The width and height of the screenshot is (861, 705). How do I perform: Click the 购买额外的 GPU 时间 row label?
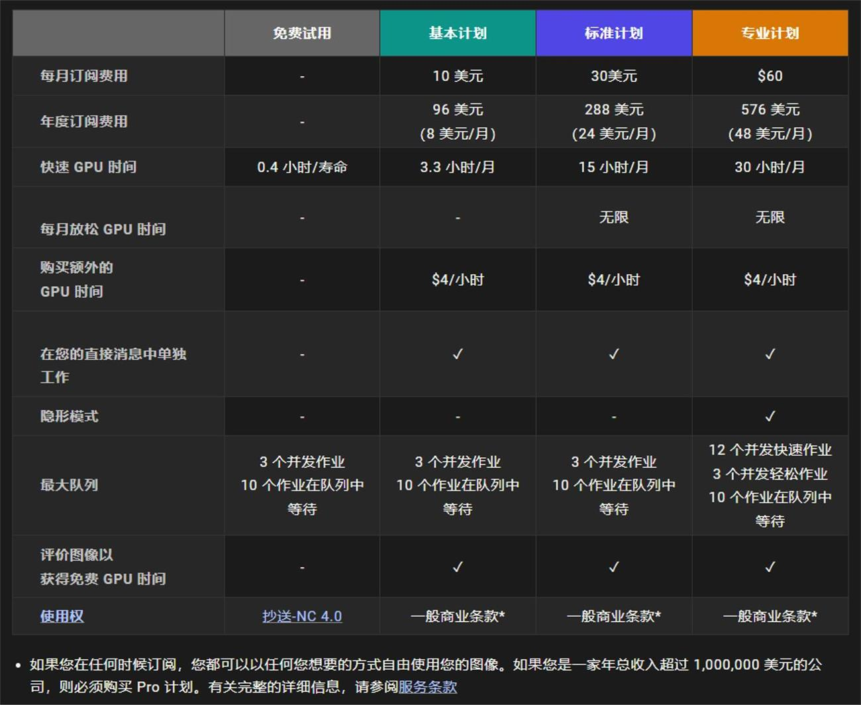coord(77,280)
